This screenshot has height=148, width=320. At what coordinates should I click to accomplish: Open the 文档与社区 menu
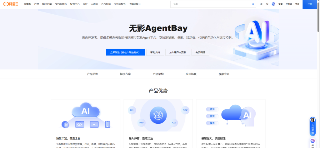(x=61, y=4)
